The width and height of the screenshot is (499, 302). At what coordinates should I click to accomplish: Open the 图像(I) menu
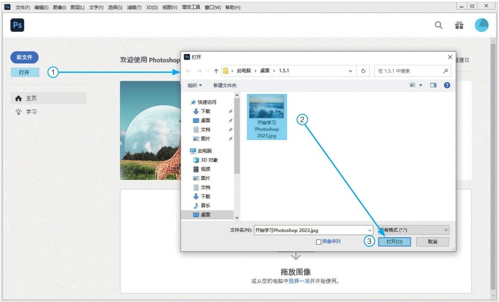tap(60, 8)
